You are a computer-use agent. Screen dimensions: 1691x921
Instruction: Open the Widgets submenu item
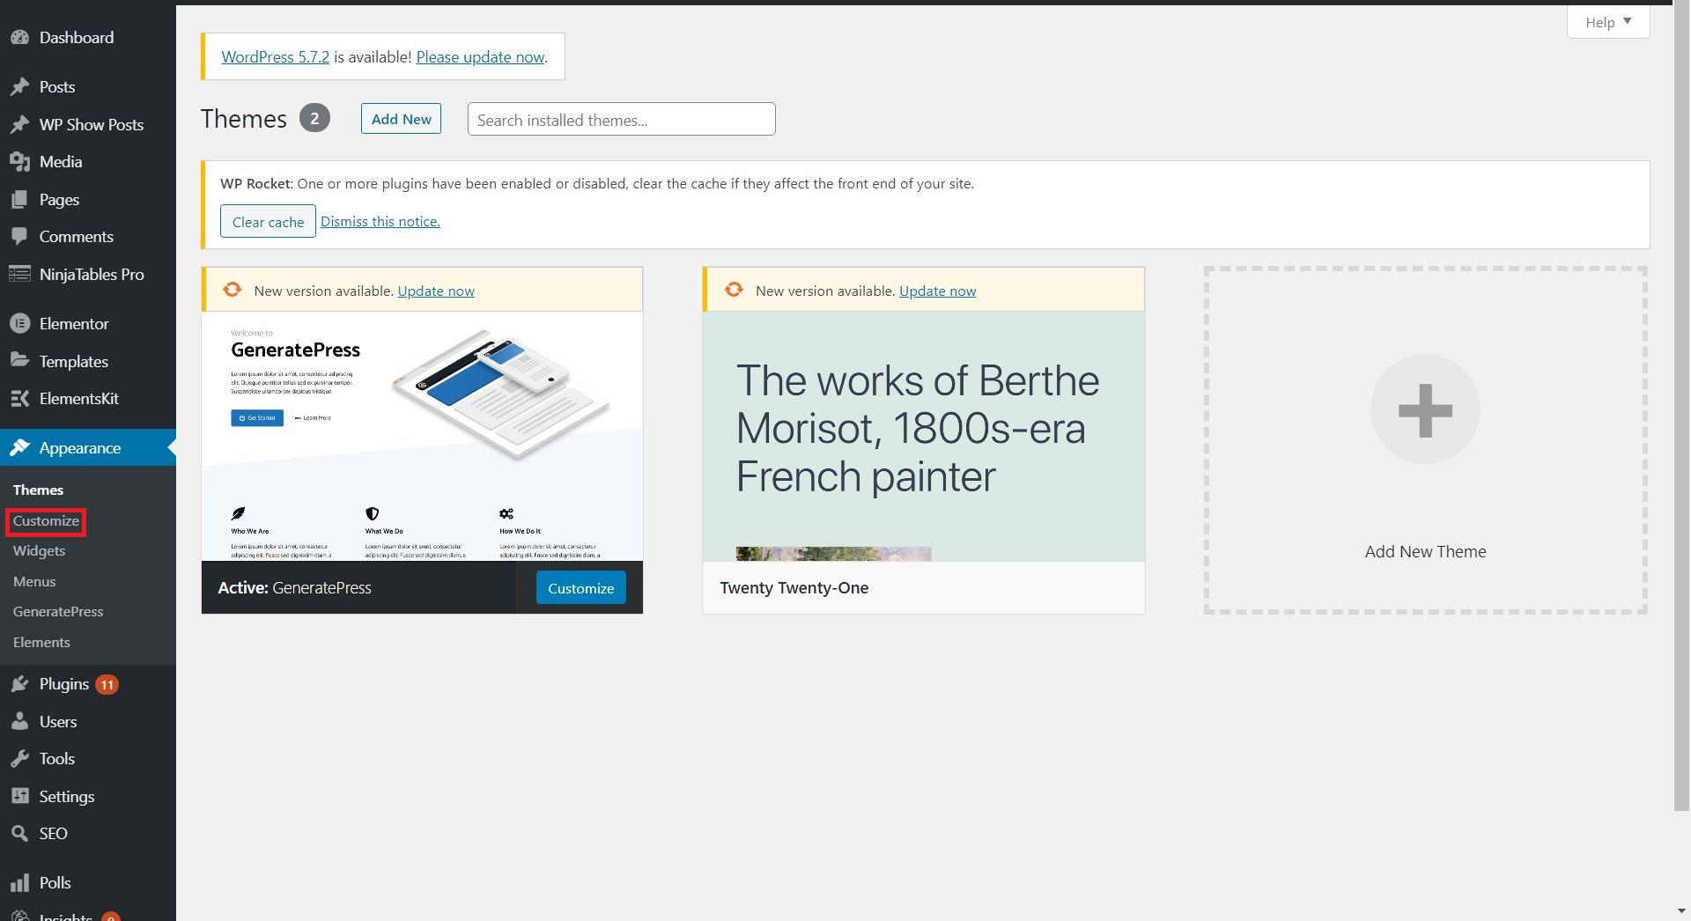pyautogui.click(x=39, y=551)
